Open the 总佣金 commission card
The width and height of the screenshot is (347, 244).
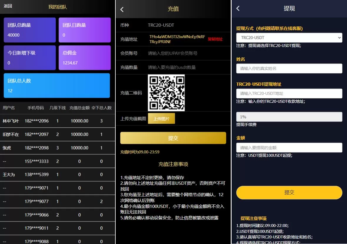(x=84, y=58)
